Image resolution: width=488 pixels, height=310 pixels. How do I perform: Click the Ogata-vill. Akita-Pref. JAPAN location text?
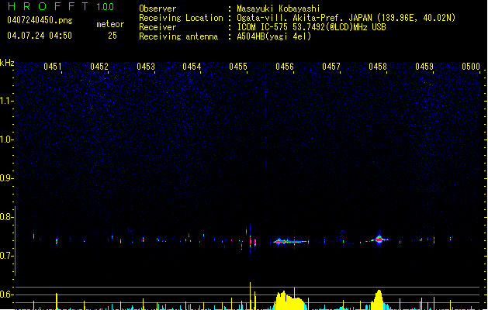(x=346, y=18)
